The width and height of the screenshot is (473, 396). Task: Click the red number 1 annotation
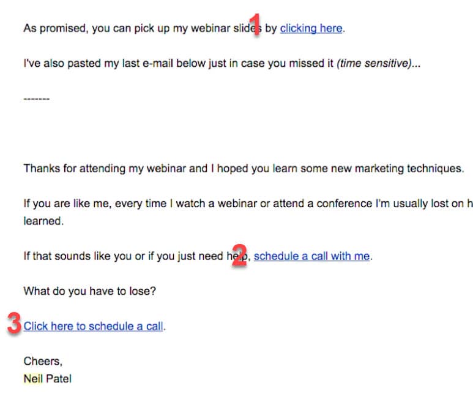pyautogui.click(x=256, y=25)
